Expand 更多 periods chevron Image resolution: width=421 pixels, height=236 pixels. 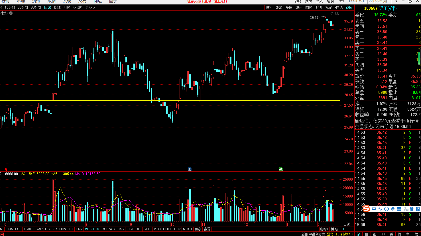coord(90,7)
